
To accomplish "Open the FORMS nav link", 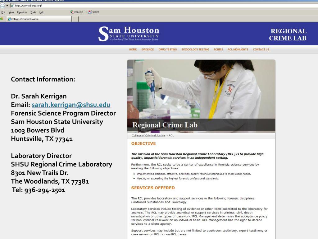I will (x=218, y=49).
